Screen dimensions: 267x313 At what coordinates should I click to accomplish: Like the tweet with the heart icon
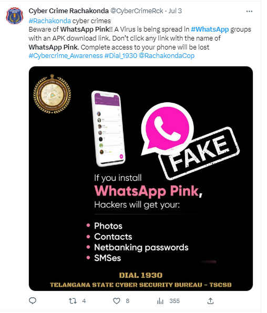(117, 301)
